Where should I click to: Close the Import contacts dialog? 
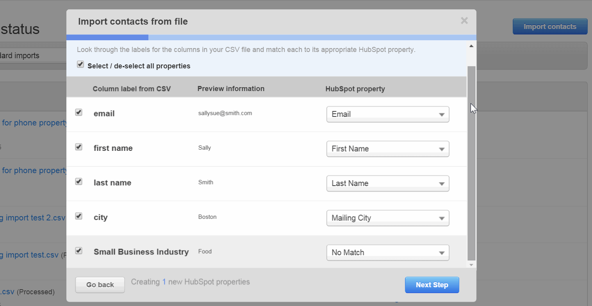coord(464,21)
